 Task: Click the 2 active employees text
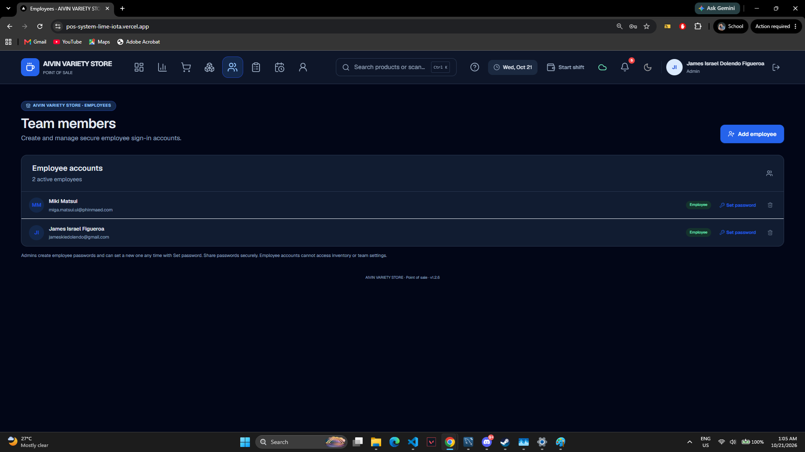click(x=57, y=180)
